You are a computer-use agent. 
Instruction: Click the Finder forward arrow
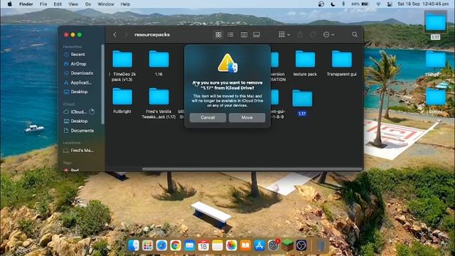(127, 35)
